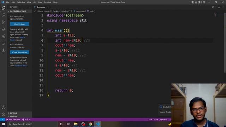The width and height of the screenshot is (226, 127).
Task: Open the Explorer view in activity bar
Action: point(4,8)
